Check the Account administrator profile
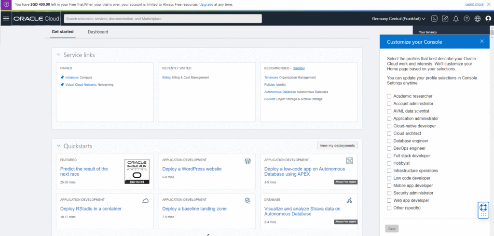Image resolution: width=494 pixels, height=236 pixels. coord(389,104)
